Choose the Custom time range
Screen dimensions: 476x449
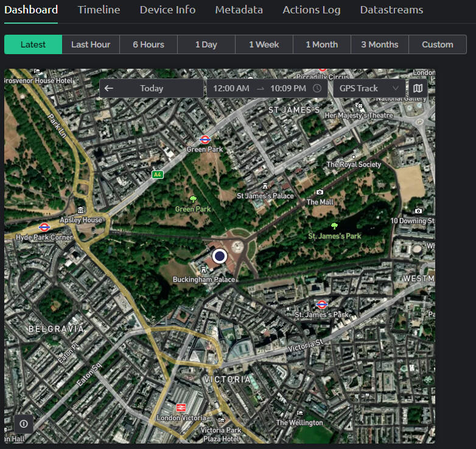438,44
